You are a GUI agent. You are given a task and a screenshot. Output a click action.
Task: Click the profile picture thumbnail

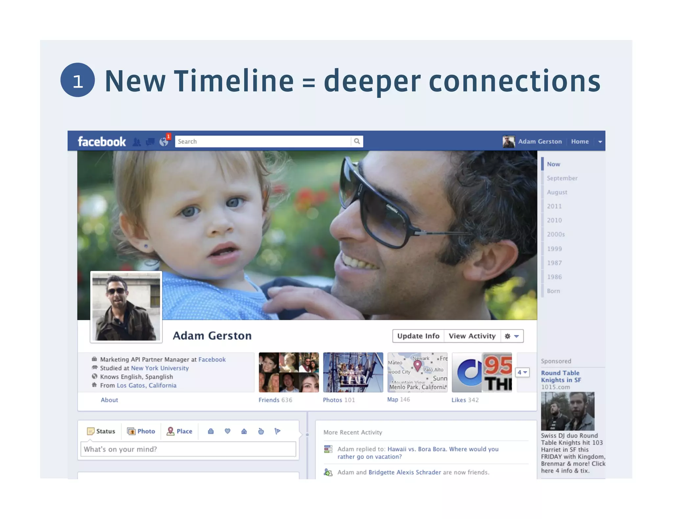pos(126,307)
